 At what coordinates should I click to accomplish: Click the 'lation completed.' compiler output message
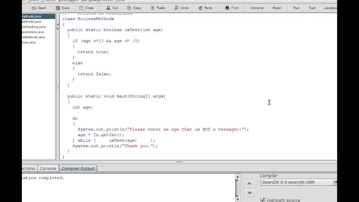(x=43, y=178)
